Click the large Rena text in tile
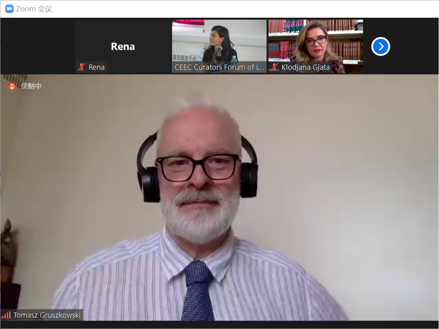The width and height of the screenshot is (439, 329). [x=123, y=46]
